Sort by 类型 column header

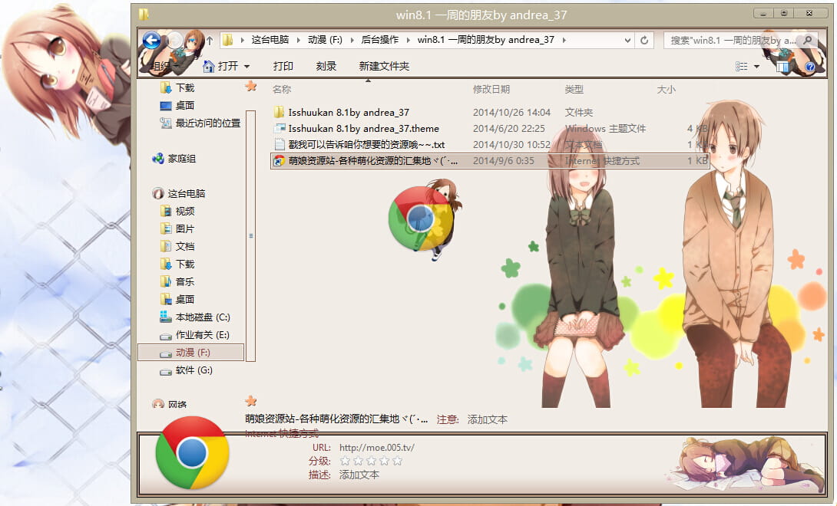574,90
